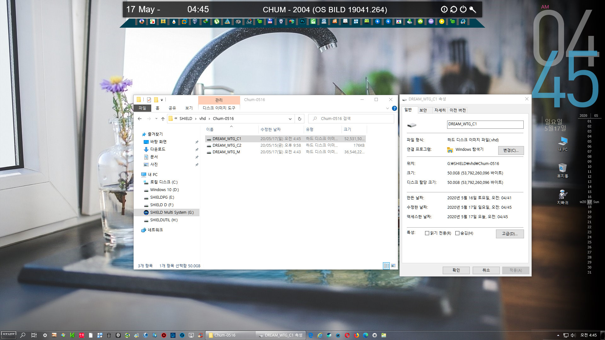Open the 공유 ribbon tab
Image resolution: width=605 pixels, height=340 pixels.
[172, 108]
